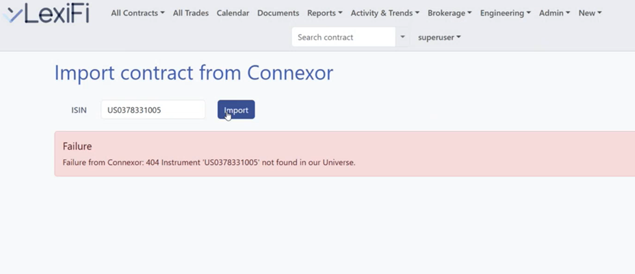The image size is (635, 274).
Task: Open the New dropdown menu
Action: click(x=590, y=13)
